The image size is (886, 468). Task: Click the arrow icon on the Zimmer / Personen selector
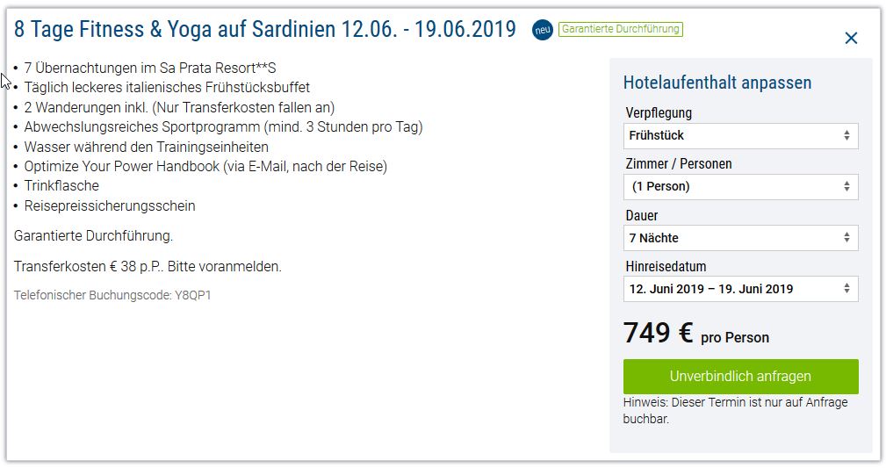pos(846,186)
